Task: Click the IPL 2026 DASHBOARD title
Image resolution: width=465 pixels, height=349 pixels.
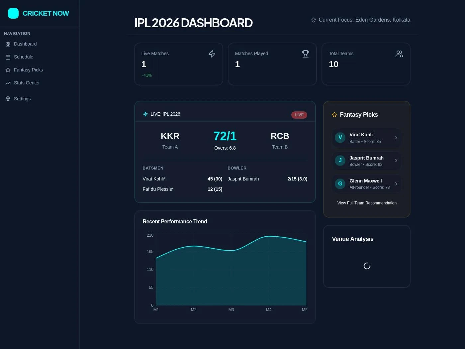Action: pos(193,23)
